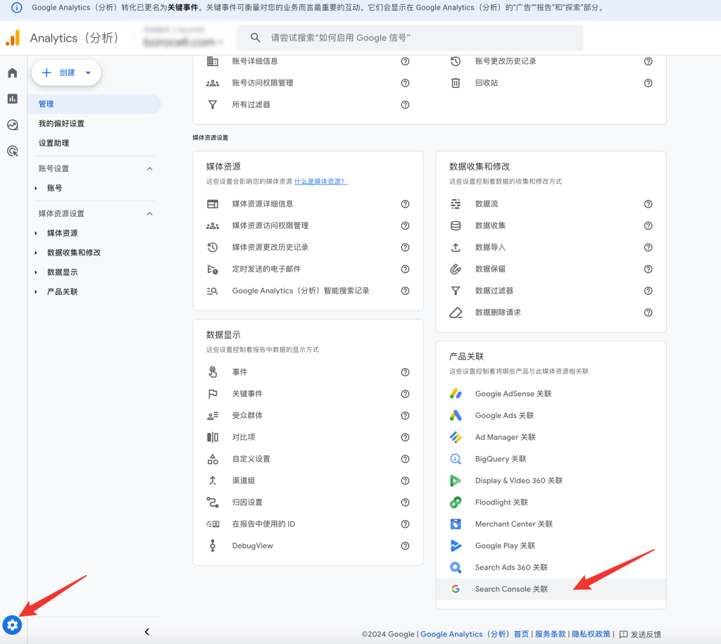Click the Admin gear icon at bottom left
This screenshot has height=644, width=721.
click(x=12, y=625)
